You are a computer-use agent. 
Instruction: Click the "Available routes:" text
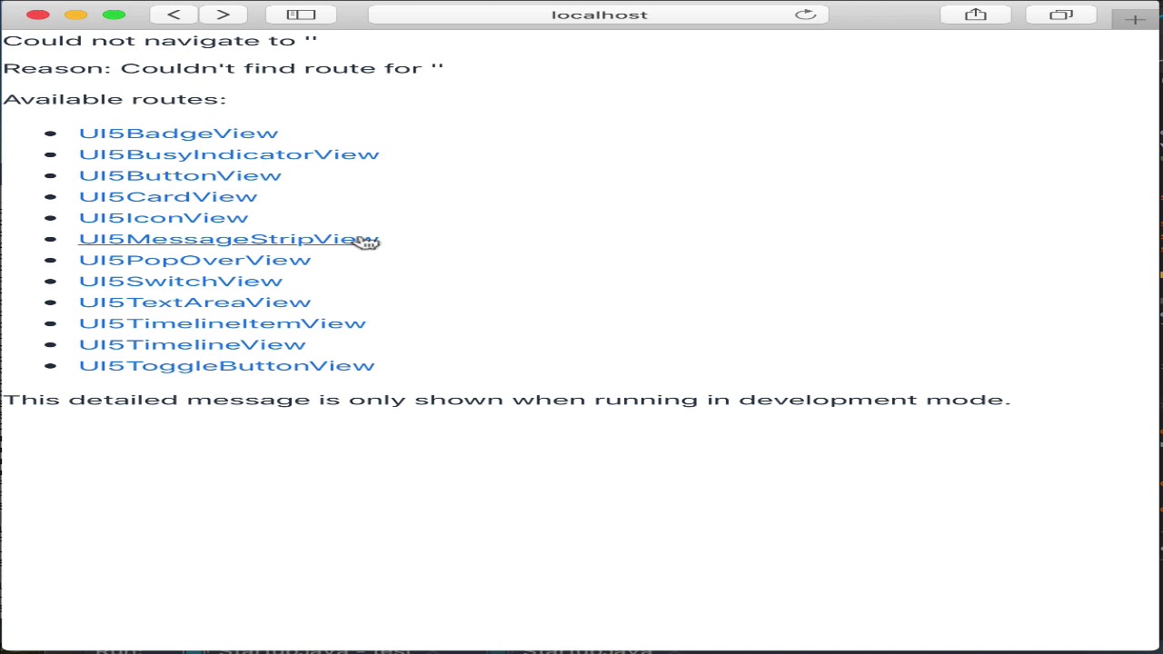pyautogui.click(x=114, y=99)
